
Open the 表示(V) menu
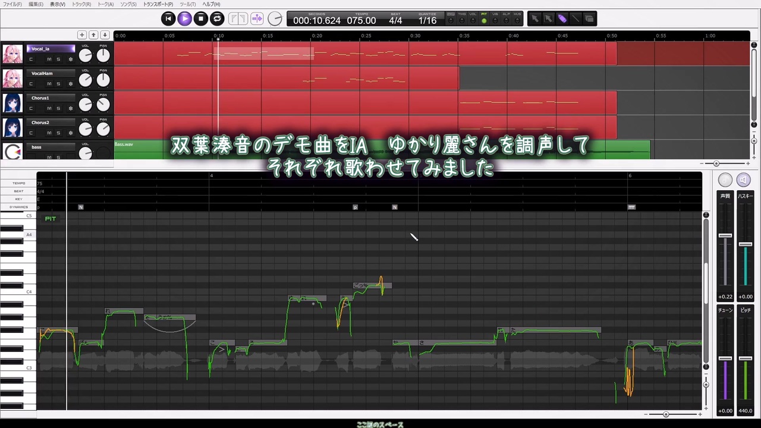coord(58,4)
